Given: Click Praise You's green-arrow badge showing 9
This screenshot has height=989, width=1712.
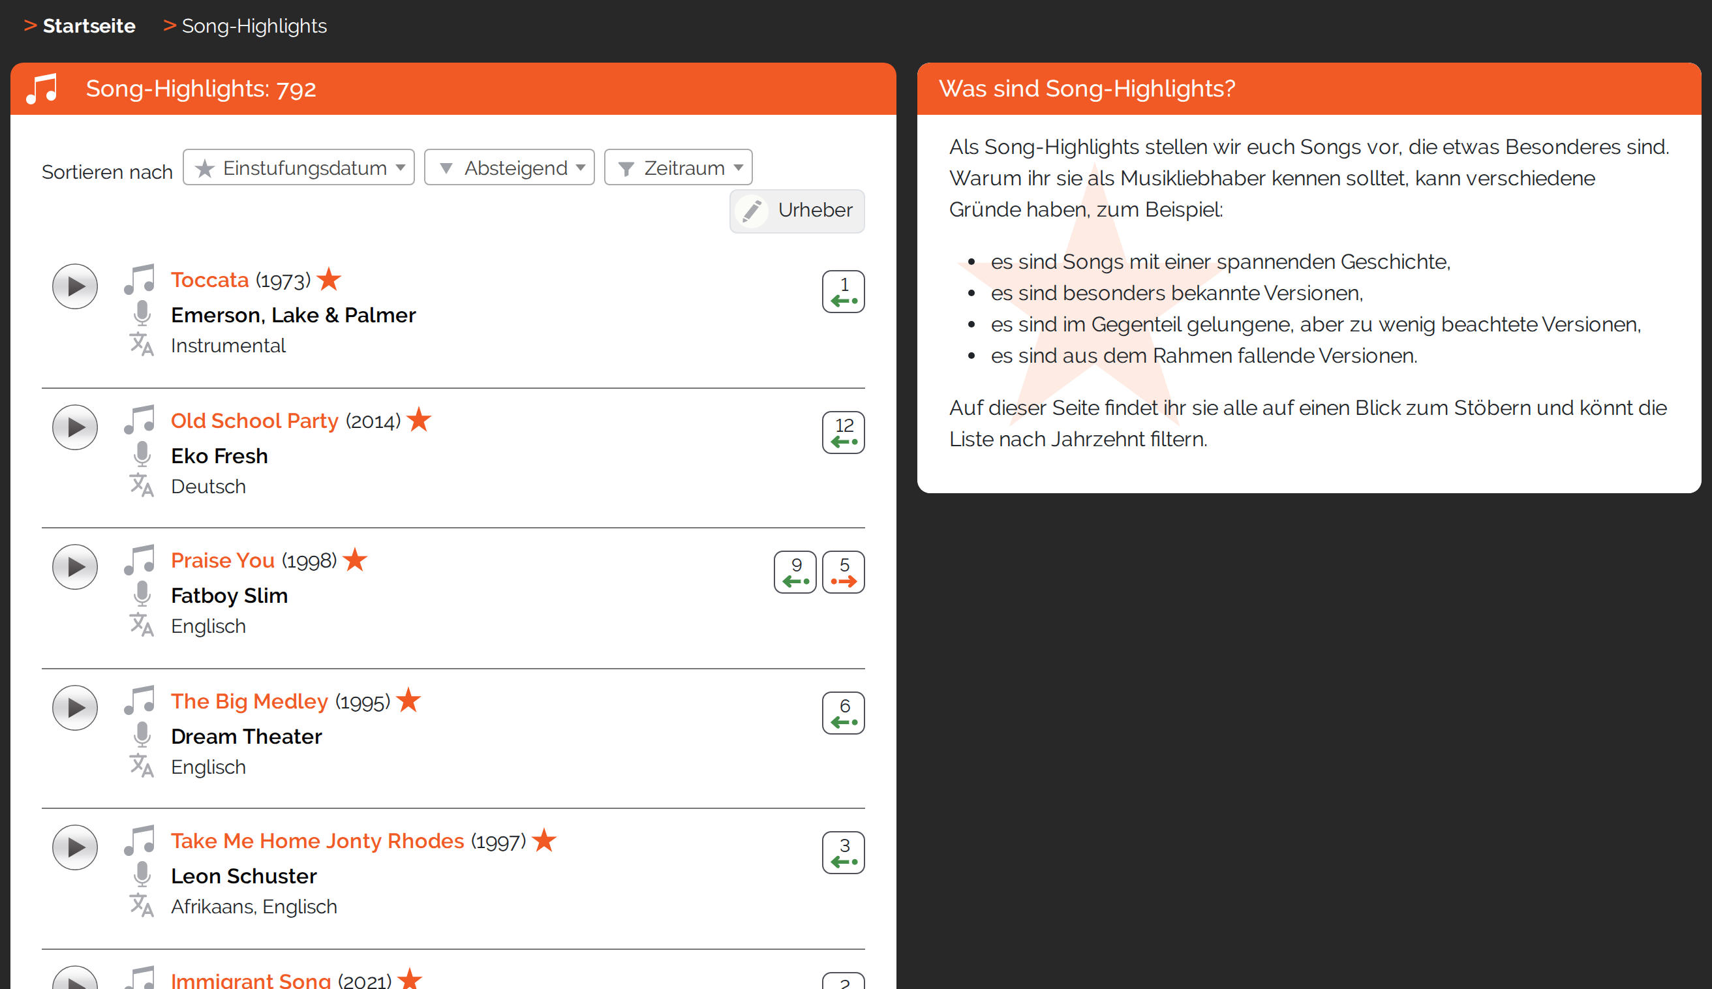Looking at the screenshot, I should (795, 573).
